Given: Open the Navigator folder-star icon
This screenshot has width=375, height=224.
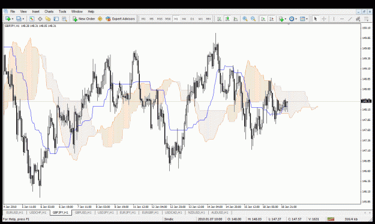Looking at the screenshot, I should coord(48,19).
